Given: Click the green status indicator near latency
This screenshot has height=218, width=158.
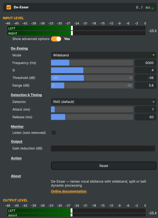Looking at the screenshot, I should pos(153,8).
